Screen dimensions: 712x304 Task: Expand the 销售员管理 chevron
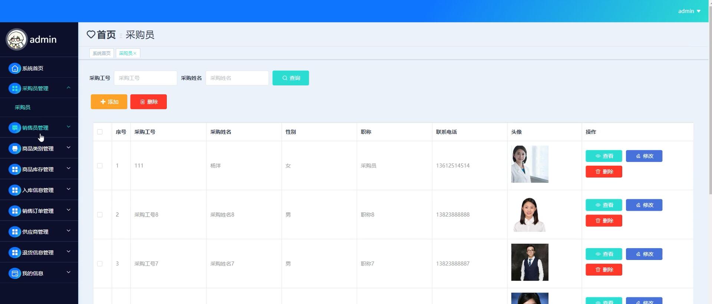click(x=69, y=127)
